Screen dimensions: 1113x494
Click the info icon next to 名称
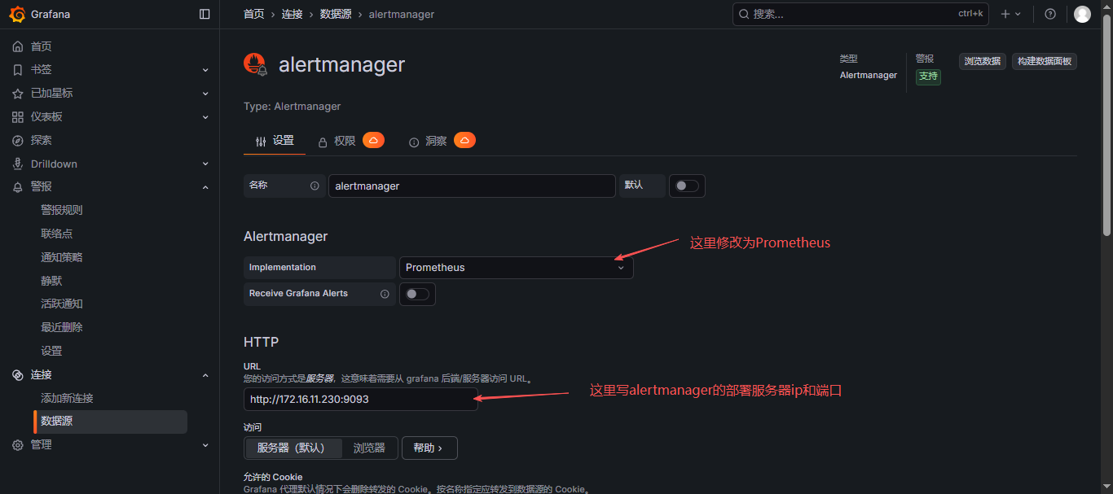[x=315, y=186]
